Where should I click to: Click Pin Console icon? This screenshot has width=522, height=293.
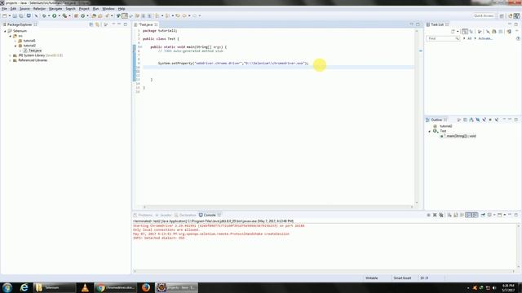click(x=483, y=215)
